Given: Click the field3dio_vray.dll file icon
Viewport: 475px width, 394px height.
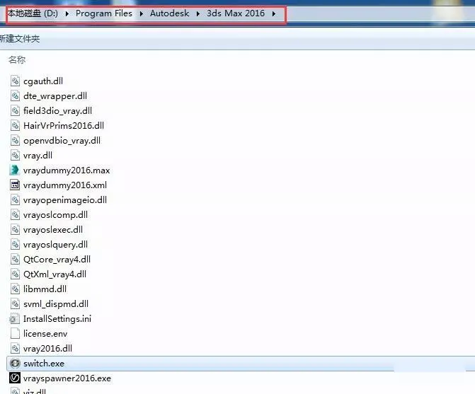Looking at the screenshot, I should (x=15, y=110).
